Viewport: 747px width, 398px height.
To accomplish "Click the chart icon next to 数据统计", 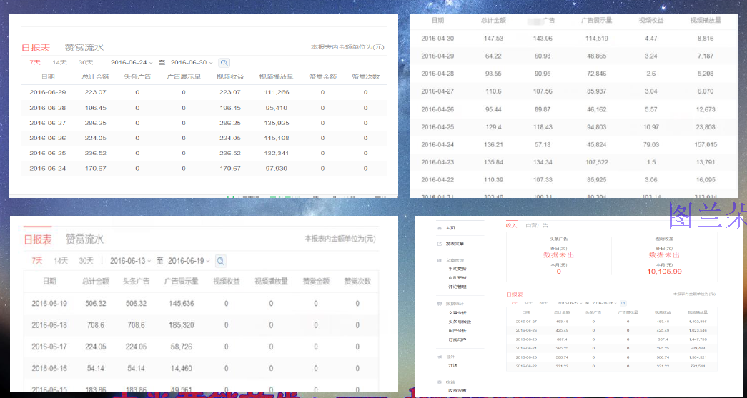I will pos(439,304).
